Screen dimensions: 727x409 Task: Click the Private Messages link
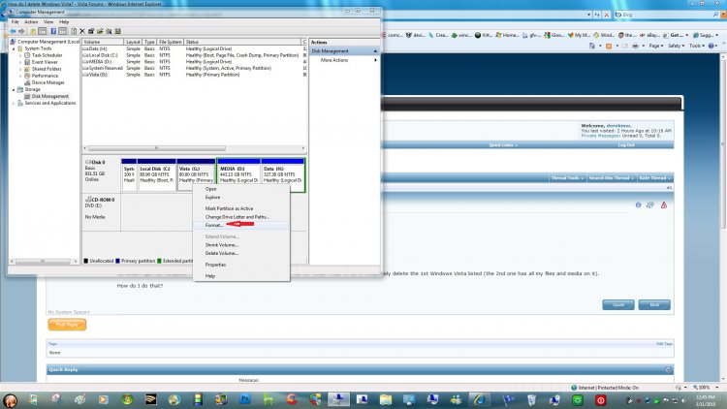(x=600, y=136)
